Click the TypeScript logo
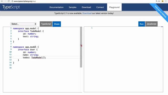Viewport: 168px width, 95px height. point(11,7)
